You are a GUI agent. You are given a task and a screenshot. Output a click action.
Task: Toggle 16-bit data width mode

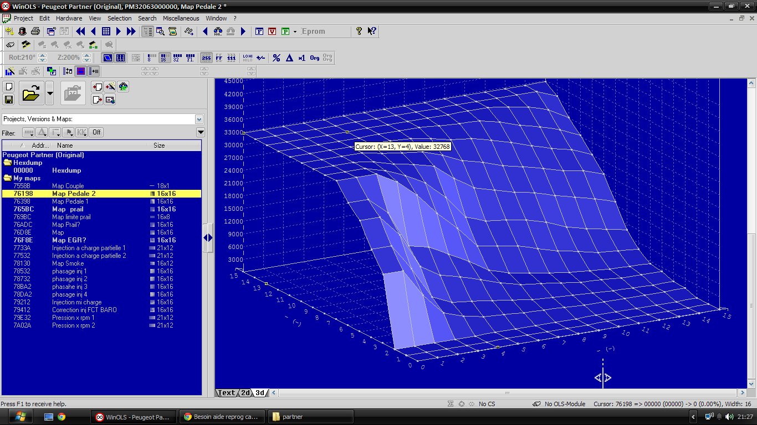point(165,58)
